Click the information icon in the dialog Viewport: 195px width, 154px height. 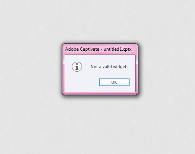tap(77, 67)
